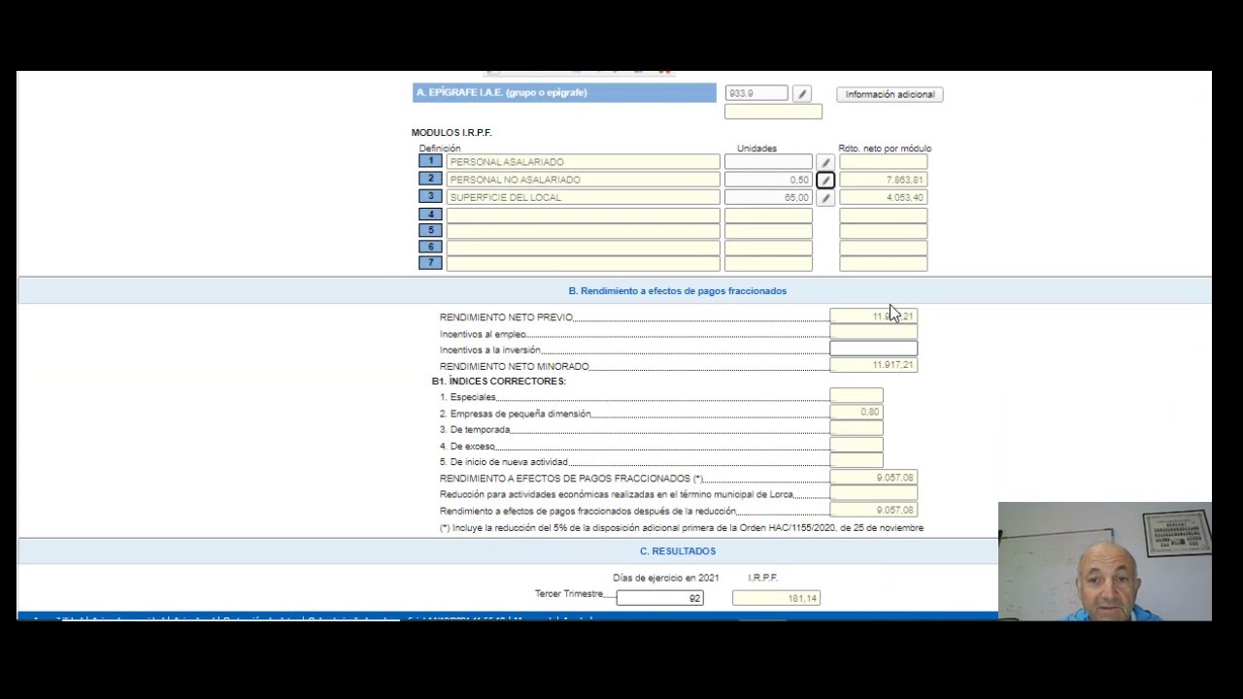Click the Unidades field of module row 4

(x=768, y=215)
